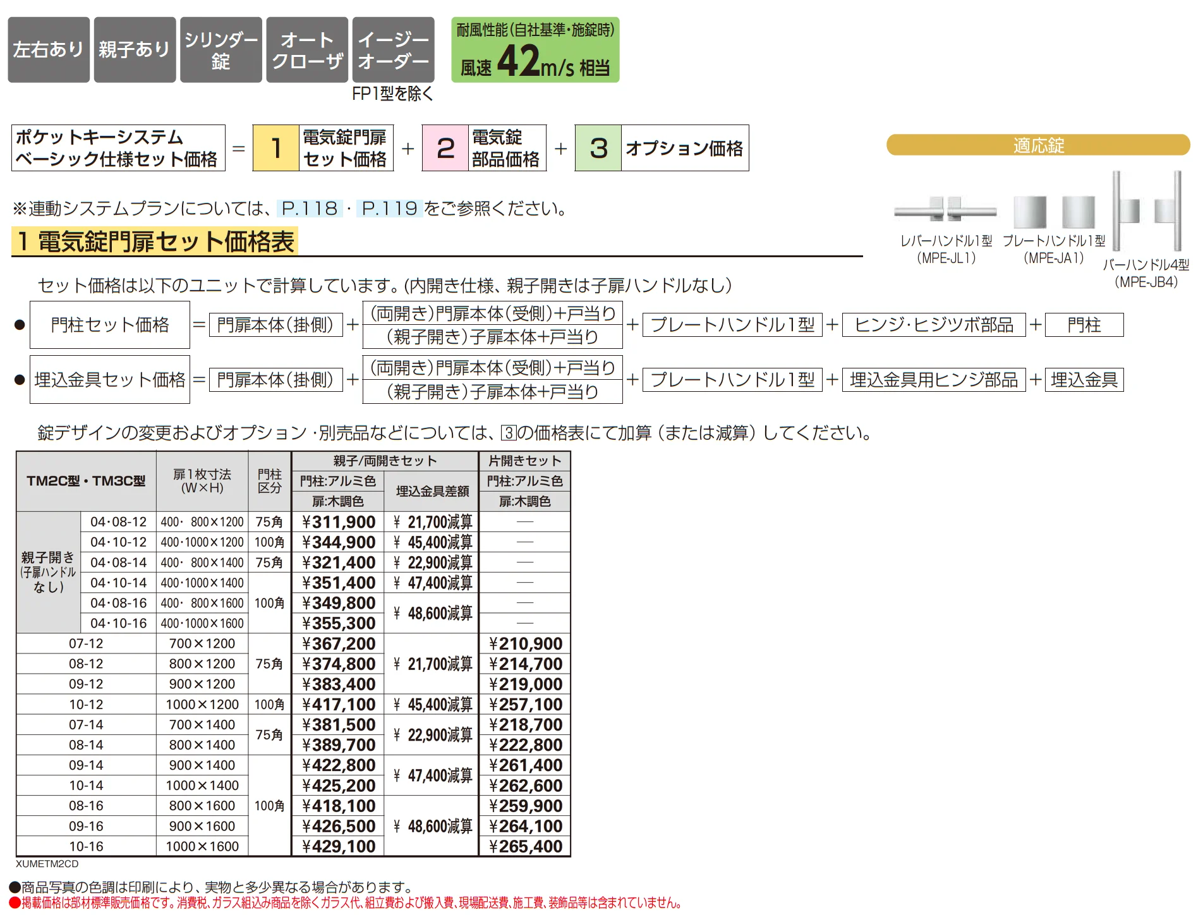Image resolution: width=1203 pixels, height=917 pixels.
Task: Click the ¥265,400 price cell
Action: pos(525,846)
